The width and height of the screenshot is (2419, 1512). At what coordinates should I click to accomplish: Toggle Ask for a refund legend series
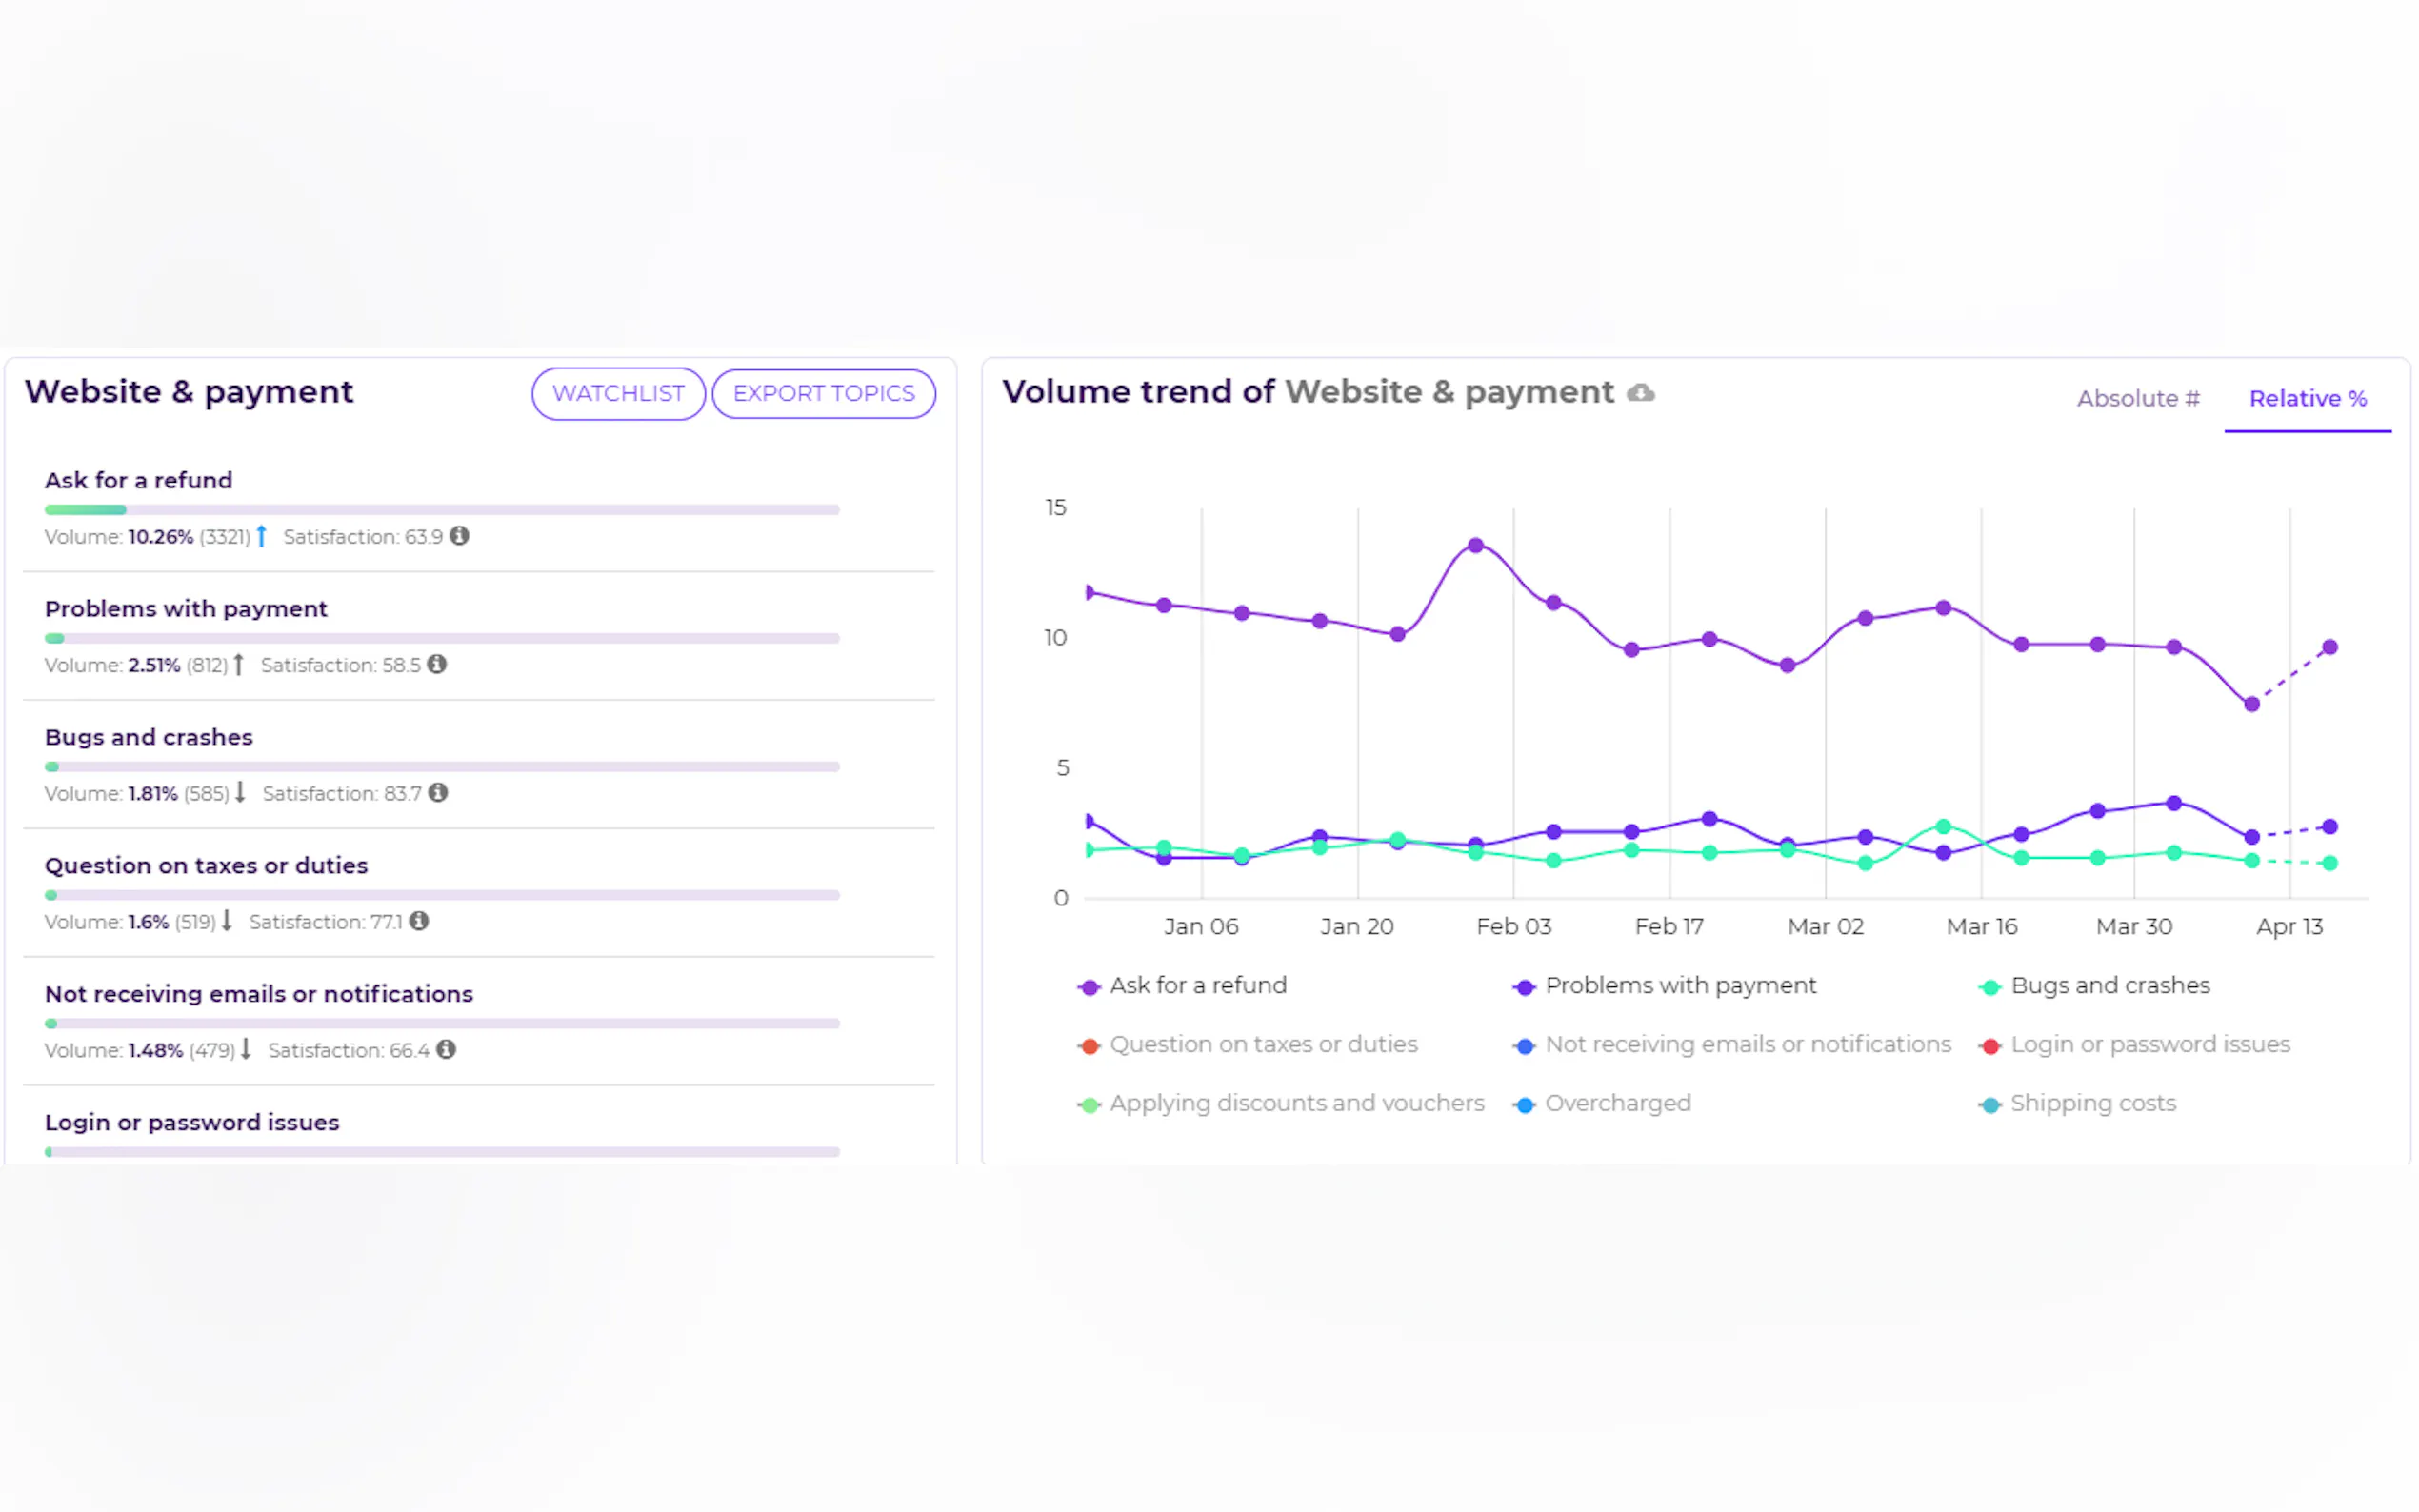click(x=1196, y=986)
